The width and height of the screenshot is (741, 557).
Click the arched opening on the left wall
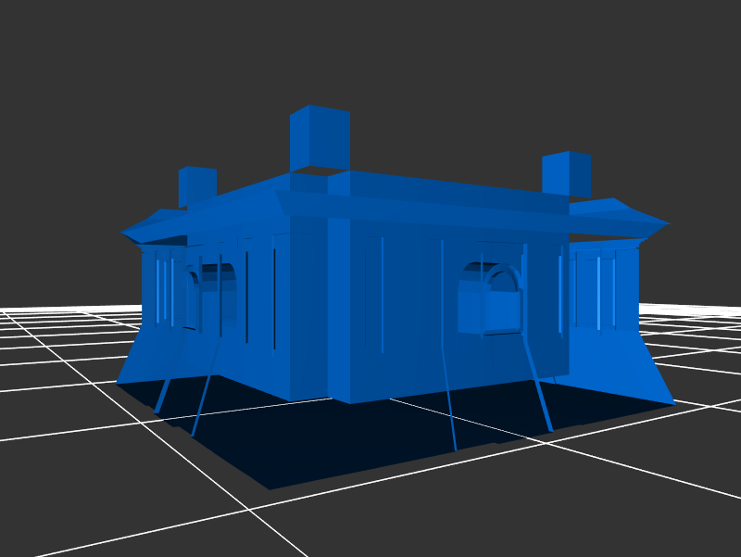[x=213, y=297]
